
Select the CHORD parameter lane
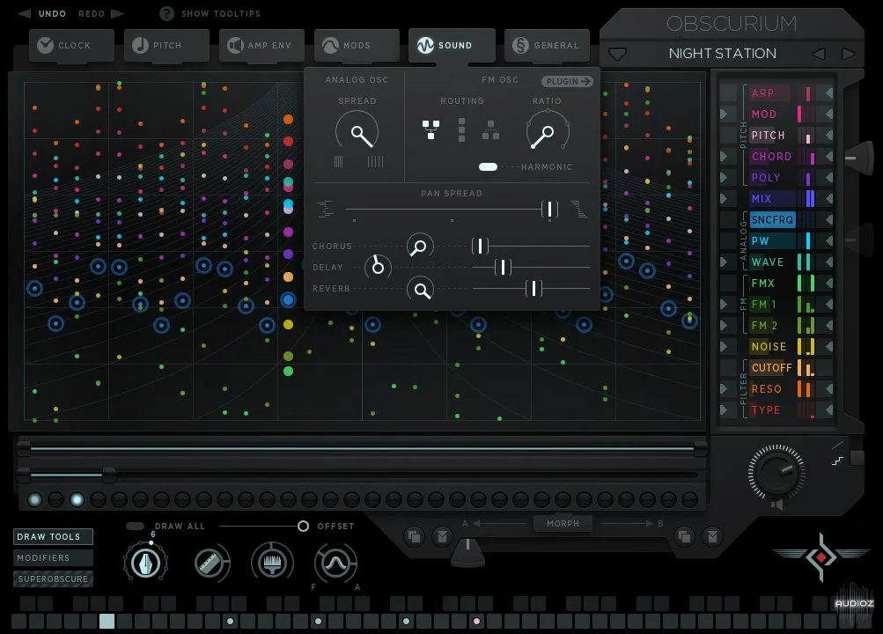pos(771,157)
